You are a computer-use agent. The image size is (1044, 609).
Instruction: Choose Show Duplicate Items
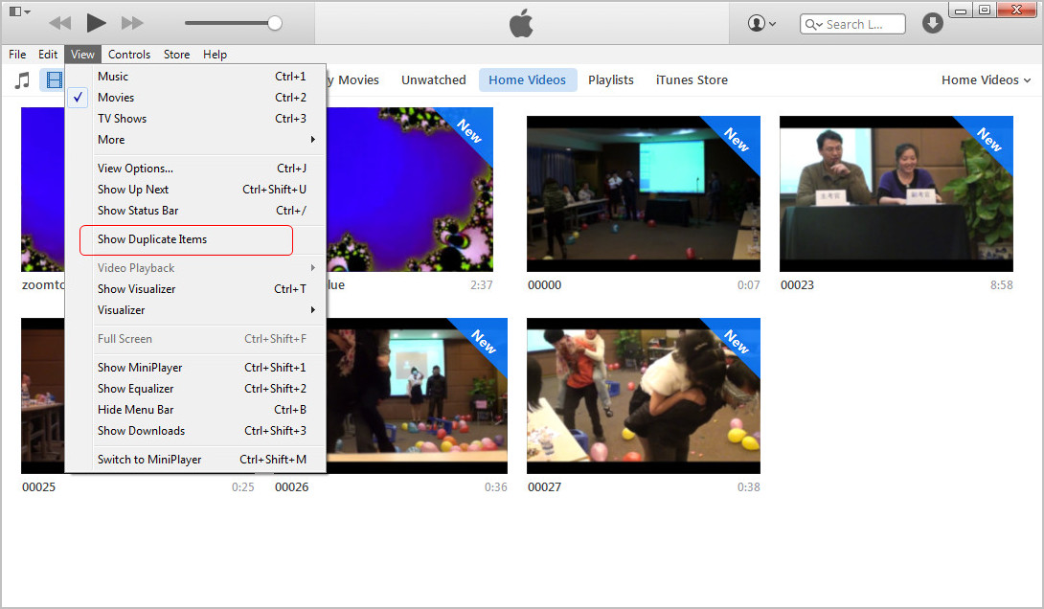click(195, 239)
